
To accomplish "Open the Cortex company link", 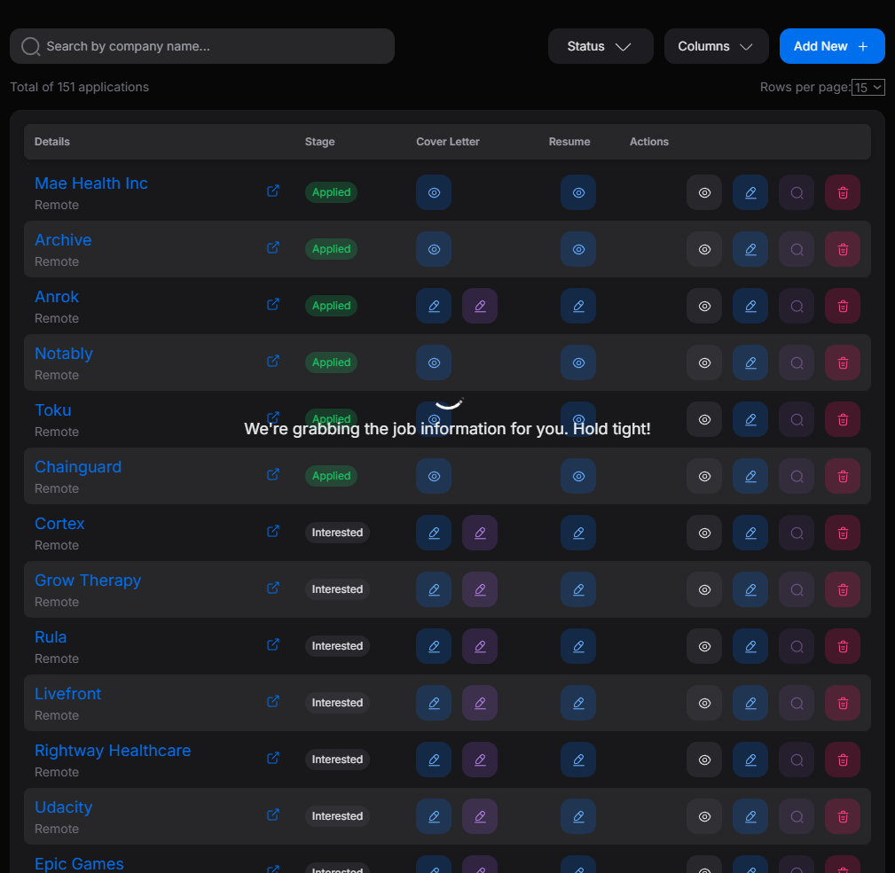I will tap(59, 524).
